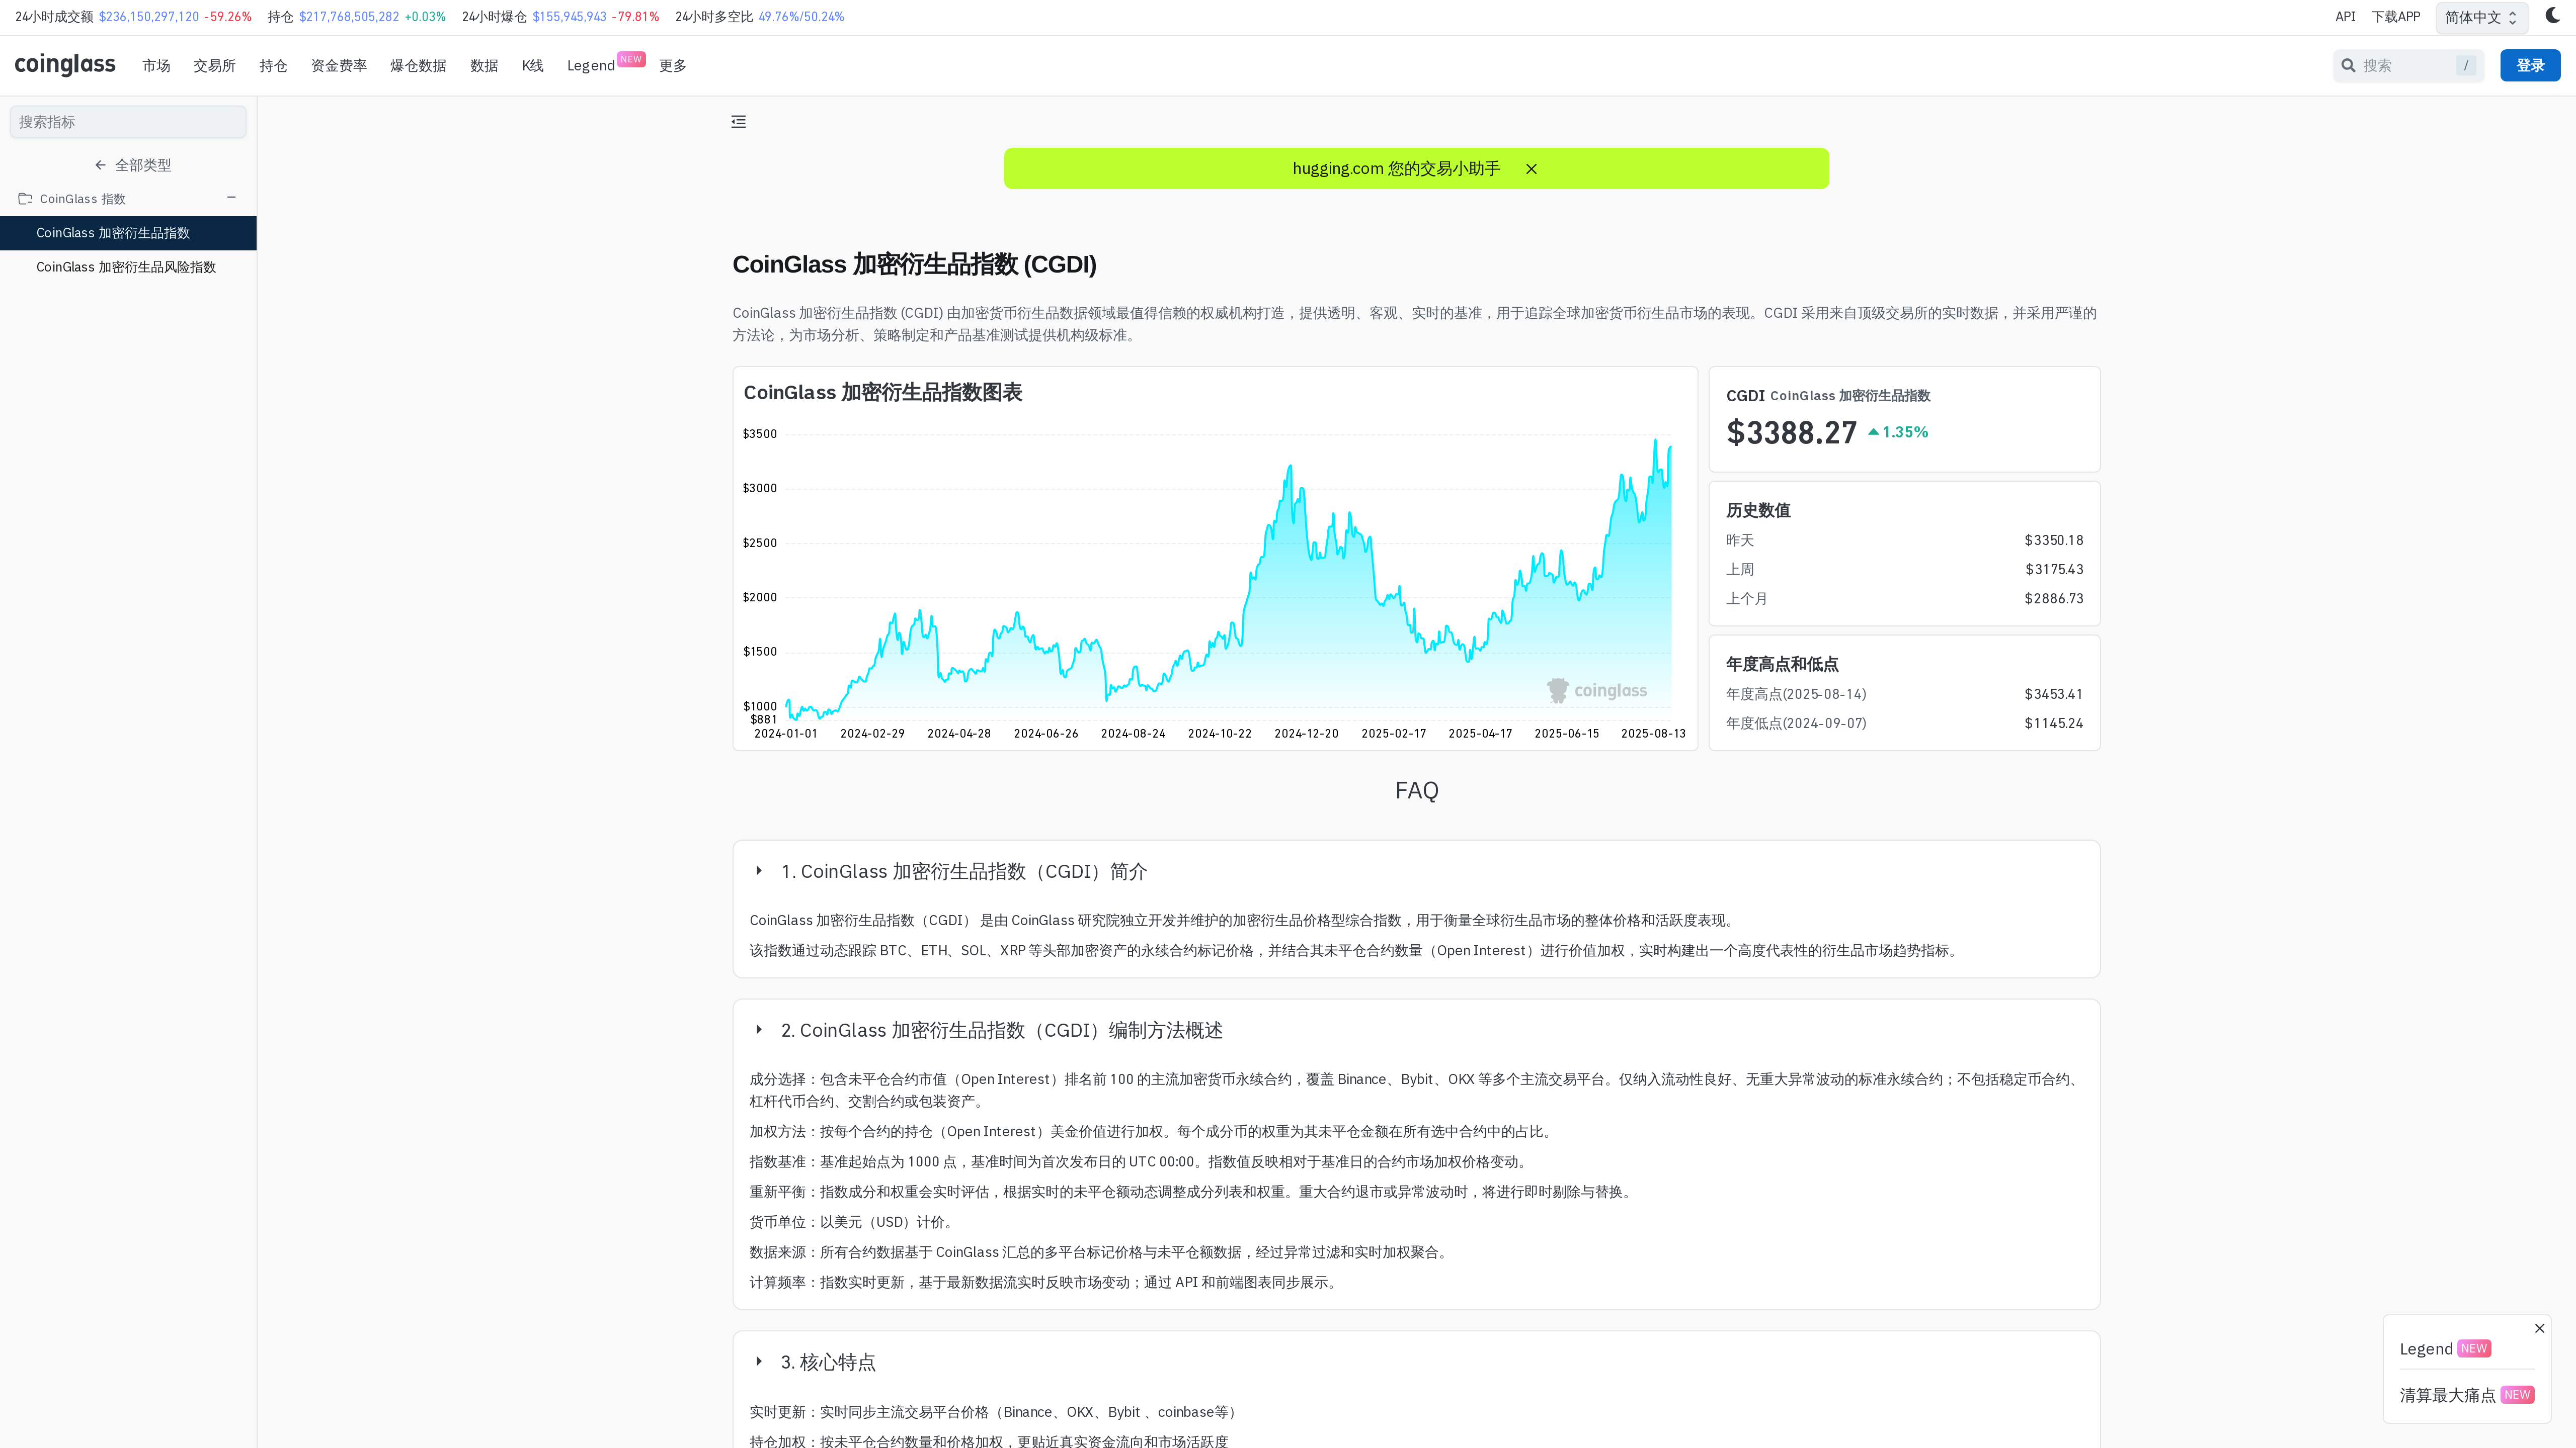Click the CoinGlass 指数 folder icon

(x=26, y=199)
